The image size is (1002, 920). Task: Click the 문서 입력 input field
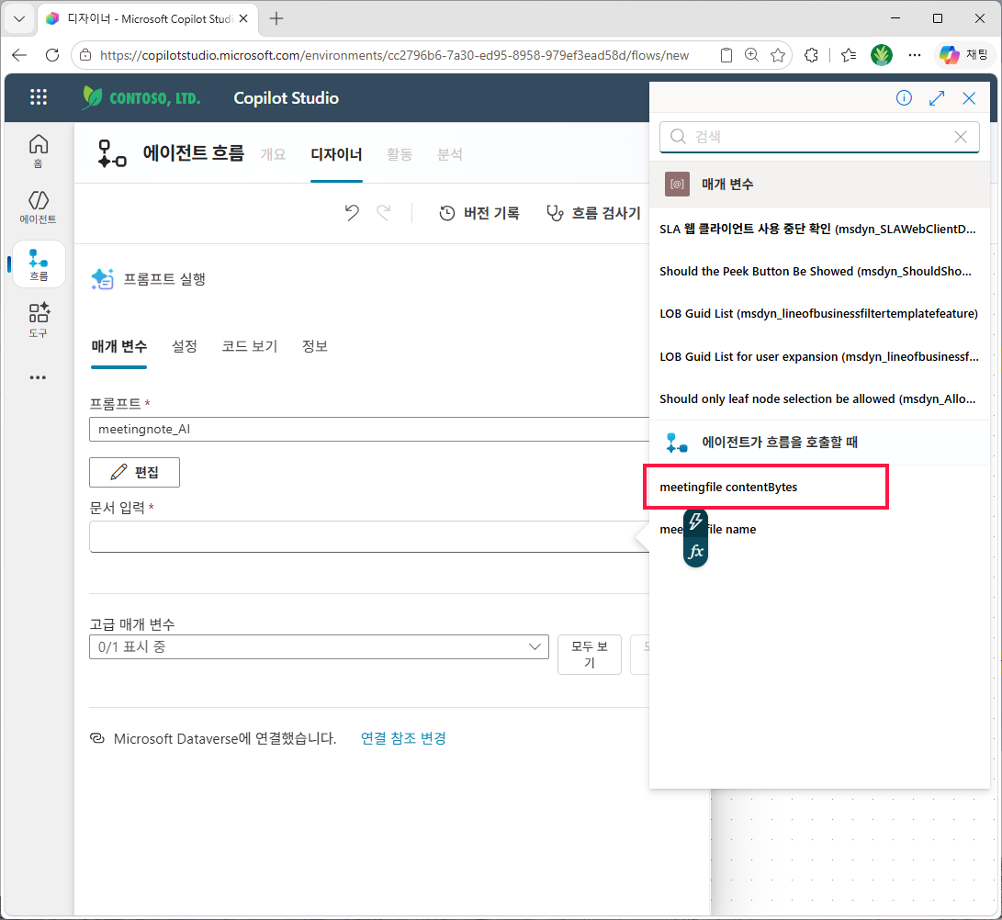[x=369, y=536]
